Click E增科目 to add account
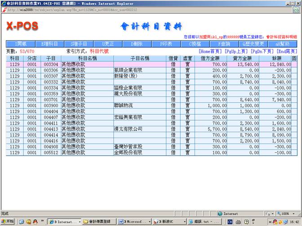The image size is (302, 226). click(49, 44)
